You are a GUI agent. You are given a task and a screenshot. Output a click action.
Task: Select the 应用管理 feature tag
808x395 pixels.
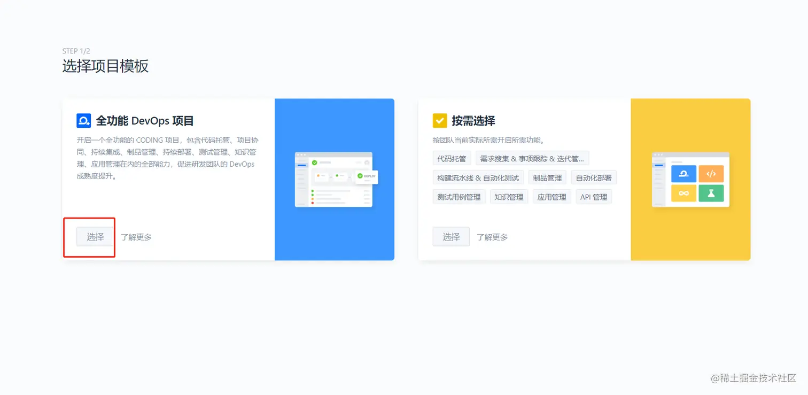point(551,197)
